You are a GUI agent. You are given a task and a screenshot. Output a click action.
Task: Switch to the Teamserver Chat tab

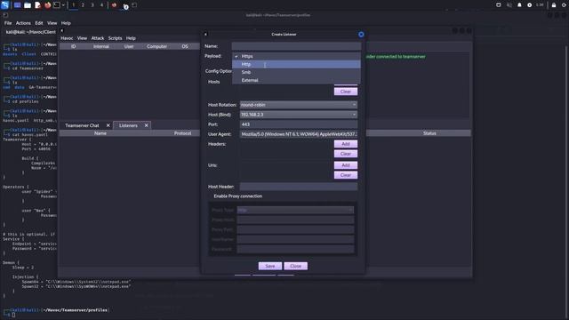coord(83,125)
